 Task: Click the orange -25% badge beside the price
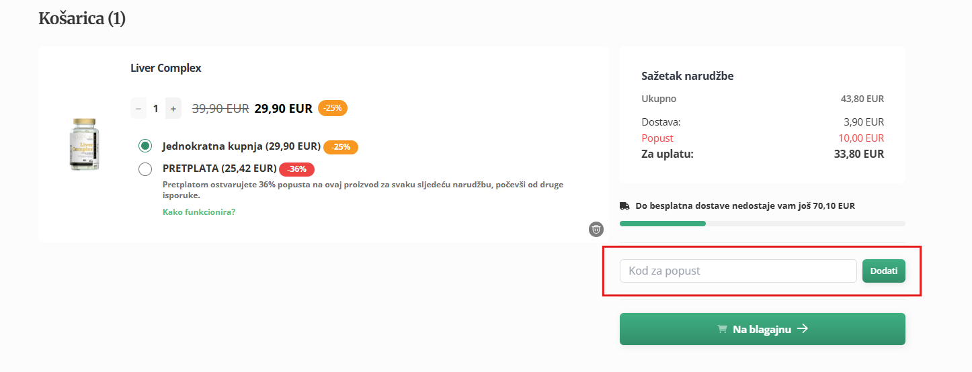point(333,108)
